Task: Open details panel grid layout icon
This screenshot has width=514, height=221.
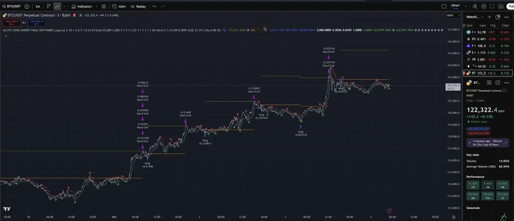Action: tap(489, 83)
